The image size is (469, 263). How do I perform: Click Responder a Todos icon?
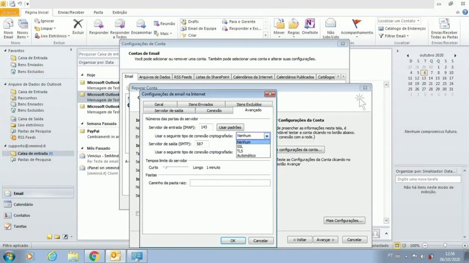pos(120,28)
